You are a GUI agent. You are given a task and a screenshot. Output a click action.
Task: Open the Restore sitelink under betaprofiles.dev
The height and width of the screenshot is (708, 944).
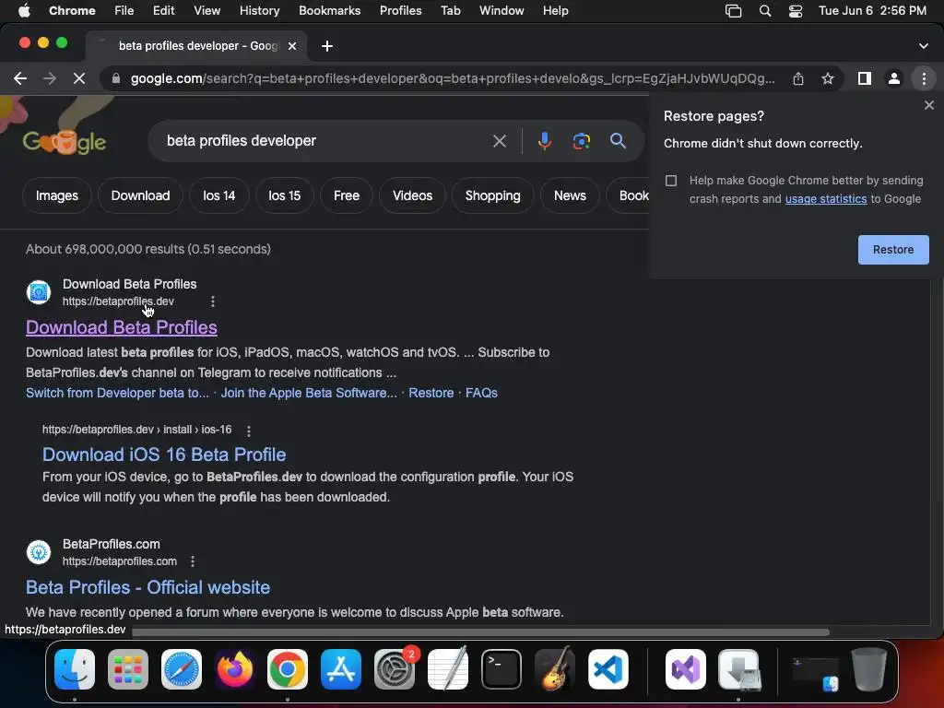[431, 393]
